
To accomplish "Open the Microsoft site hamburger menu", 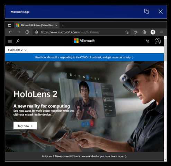I will (10, 41).
